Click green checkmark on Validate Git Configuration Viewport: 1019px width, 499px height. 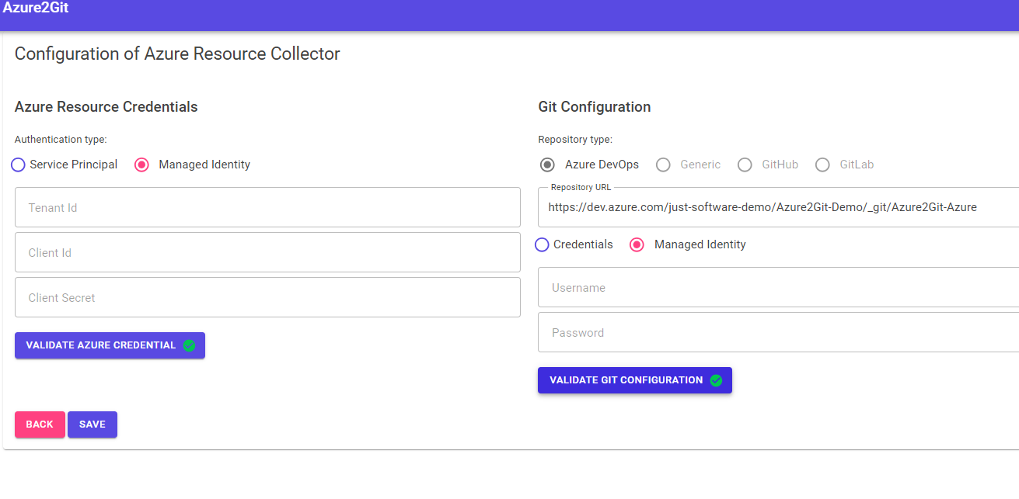tap(716, 380)
